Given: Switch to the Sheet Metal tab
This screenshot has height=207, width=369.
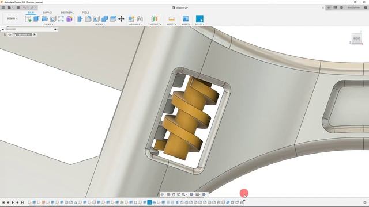Looking at the screenshot, I should click(67, 13).
